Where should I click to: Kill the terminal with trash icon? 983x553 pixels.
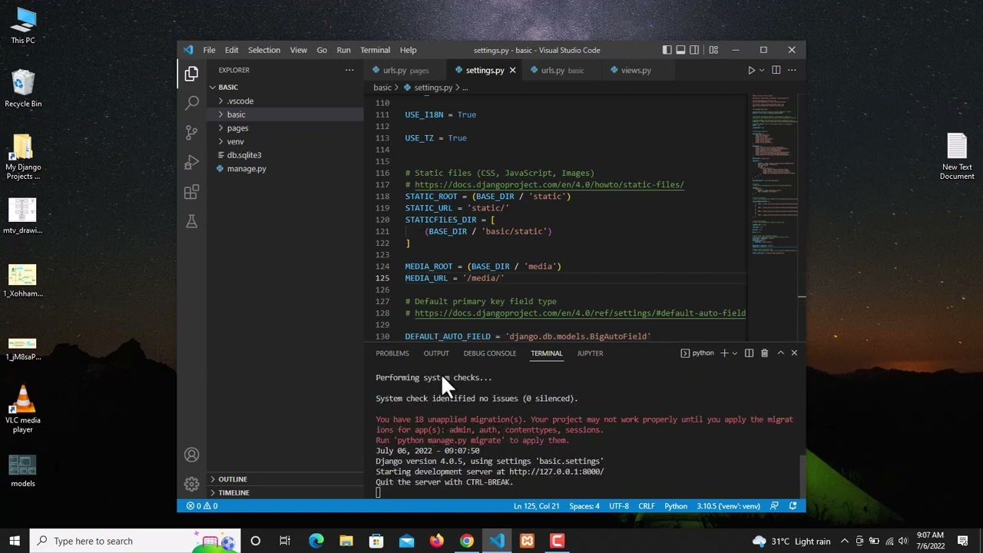(764, 353)
